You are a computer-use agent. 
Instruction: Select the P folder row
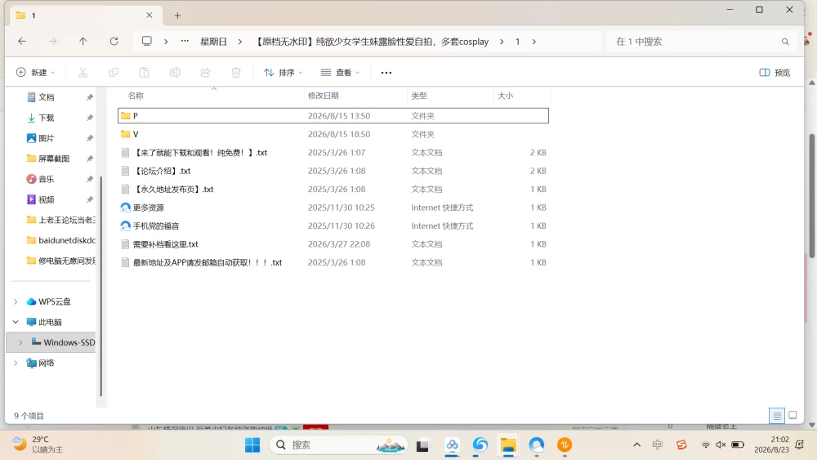click(x=333, y=116)
